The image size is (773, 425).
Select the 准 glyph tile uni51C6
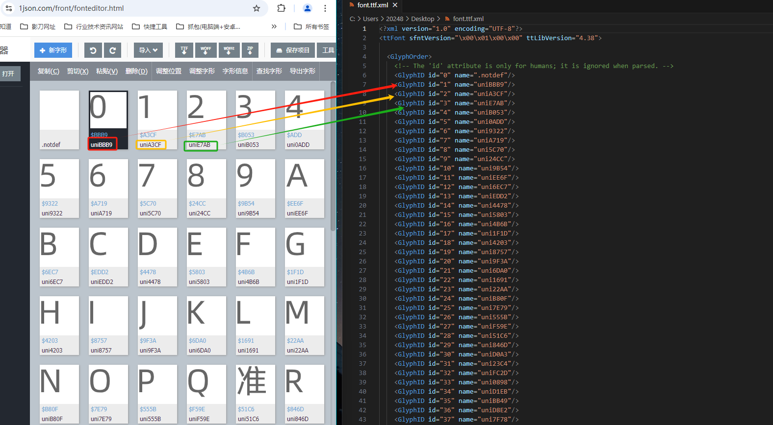pyautogui.click(x=256, y=394)
